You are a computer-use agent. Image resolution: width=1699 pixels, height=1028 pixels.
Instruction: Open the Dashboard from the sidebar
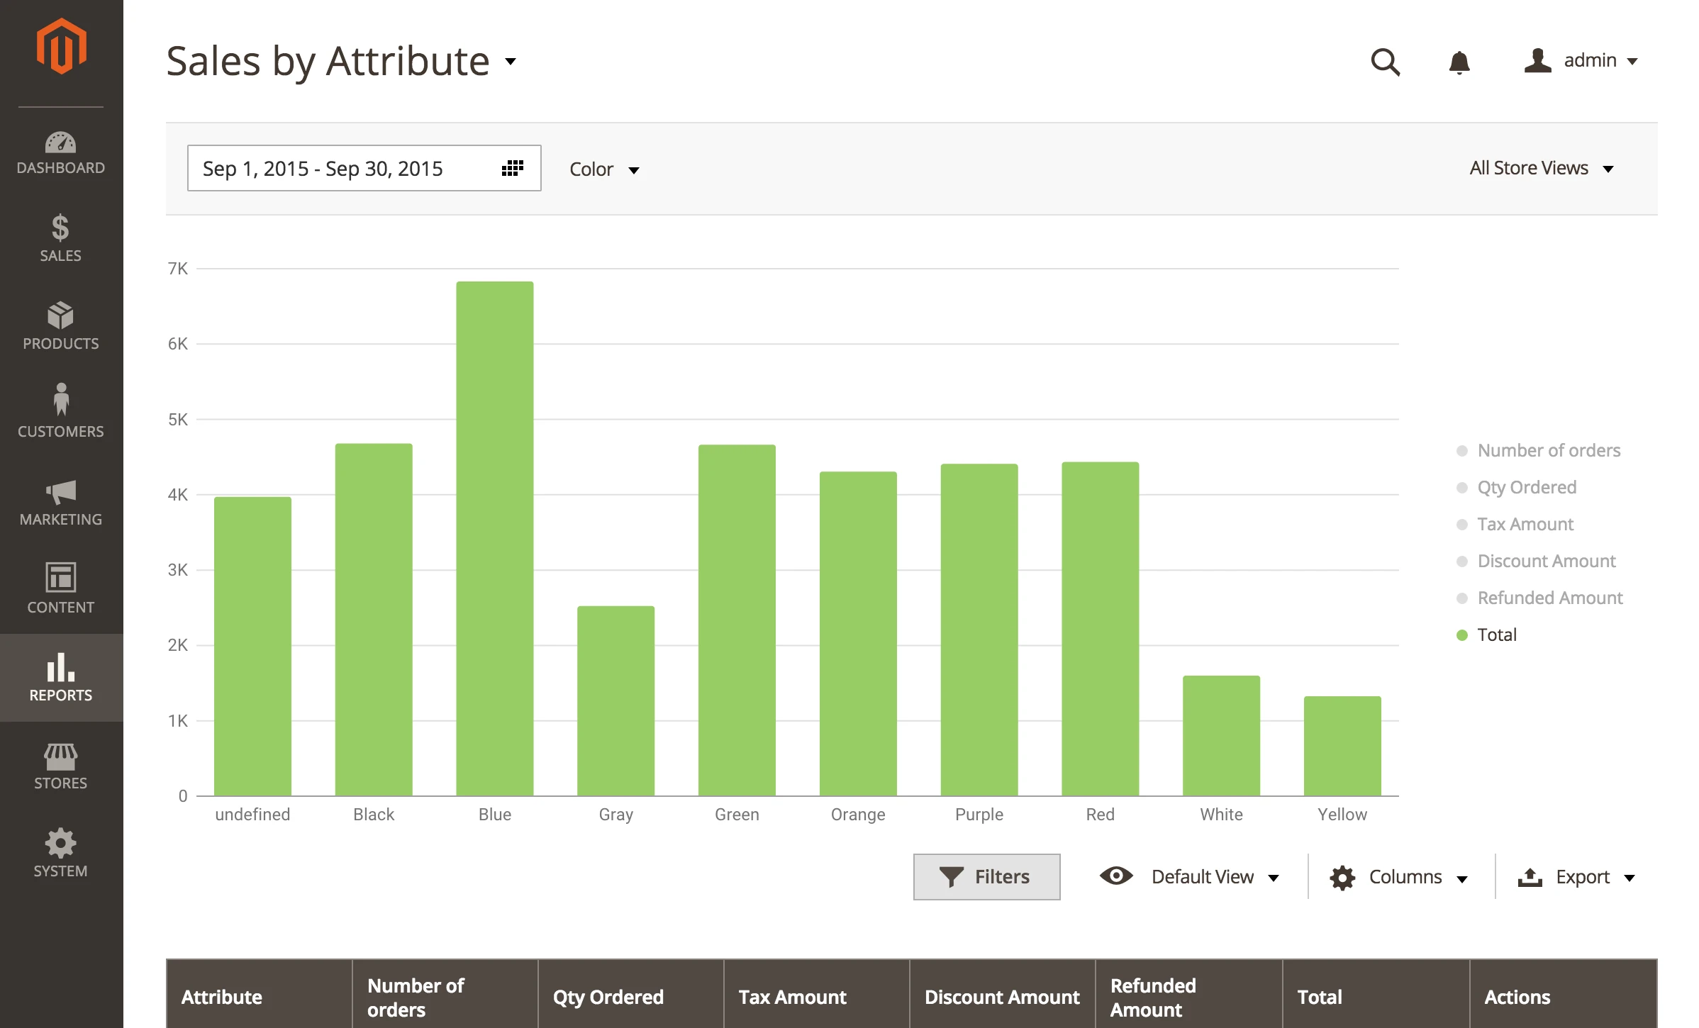[60, 152]
